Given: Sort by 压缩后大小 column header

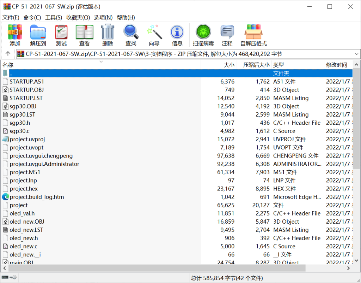Looking at the screenshot, I should 256,65.
